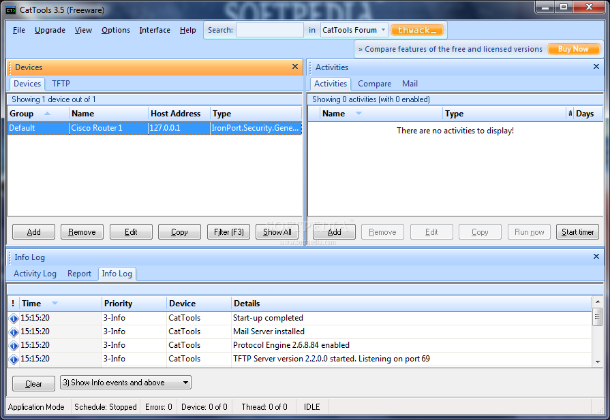Click the Show All button
This screenshot has width=610, height=420.
[x=277, y=232]
